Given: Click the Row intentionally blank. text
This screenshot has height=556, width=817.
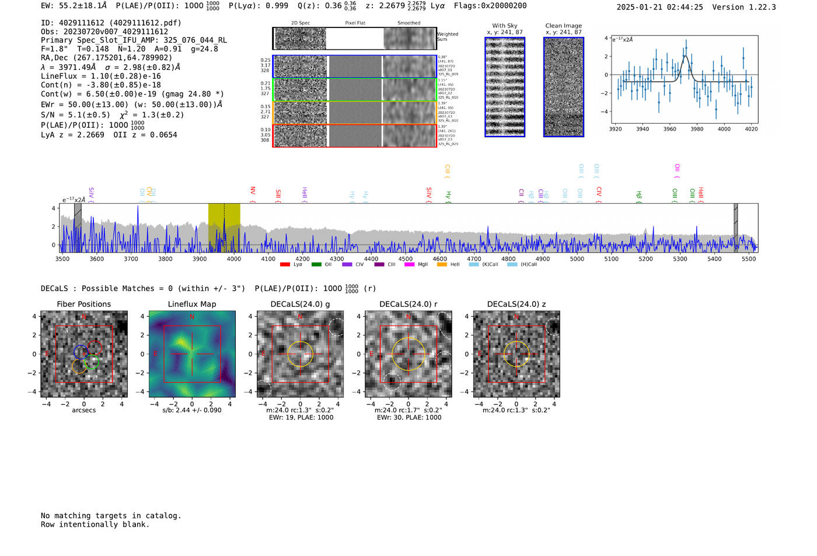Looking at the screenshot, I should (x=95, y=524).
